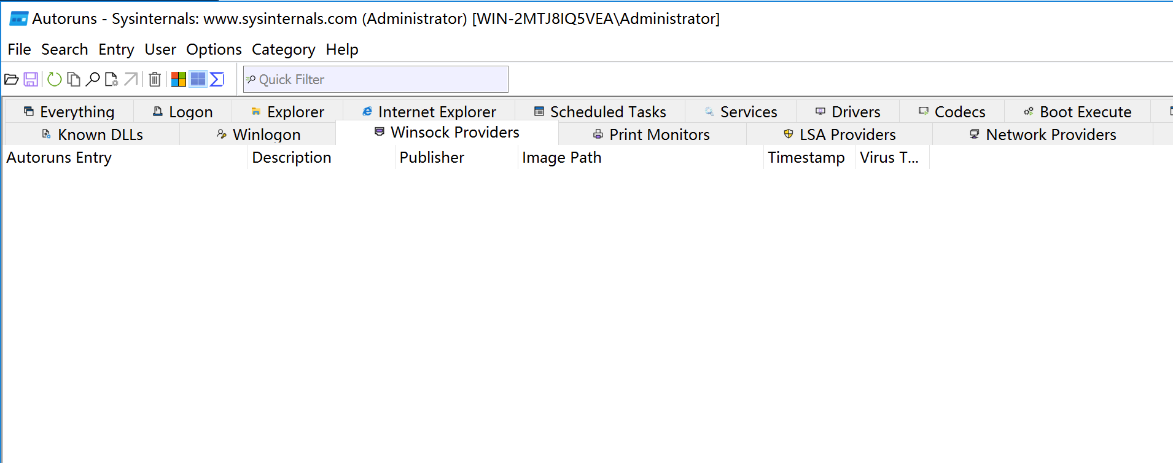Click the Copy icon in toolbar
The width and height of the screenshot is (1173, 463).
(x=74, y=79)
